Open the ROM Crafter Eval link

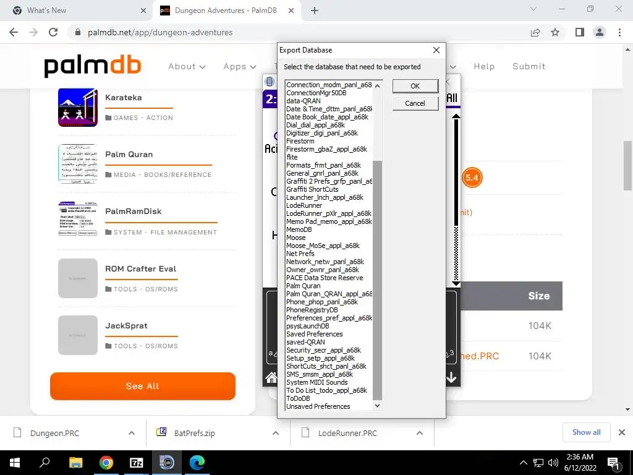click(140, 268)
